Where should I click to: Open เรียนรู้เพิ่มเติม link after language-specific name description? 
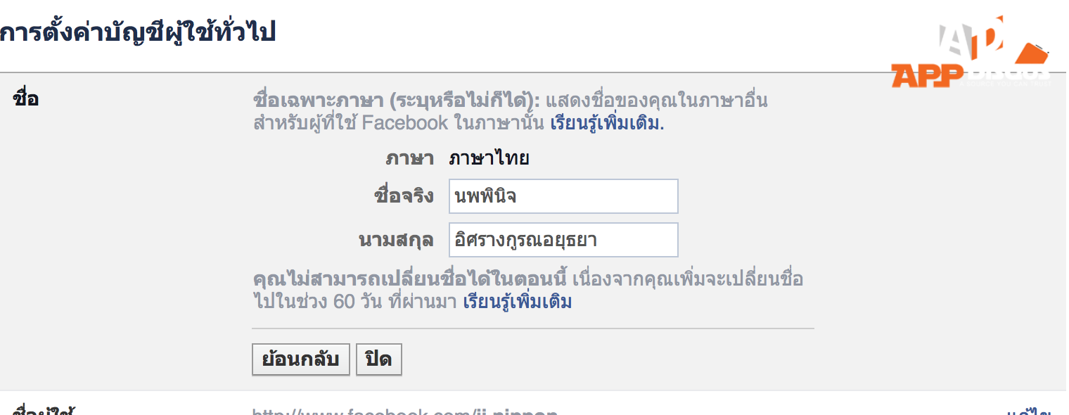607,123
